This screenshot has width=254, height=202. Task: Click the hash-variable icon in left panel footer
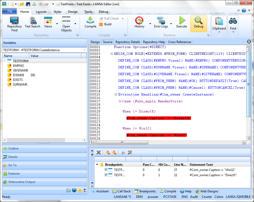(68, 190)
